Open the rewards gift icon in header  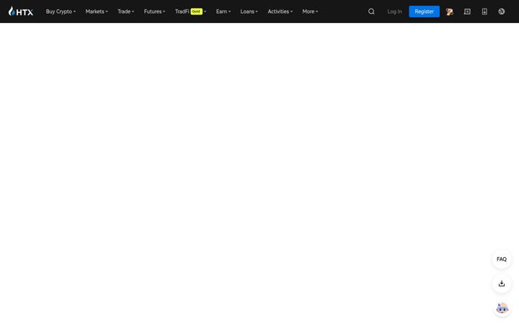450,12
